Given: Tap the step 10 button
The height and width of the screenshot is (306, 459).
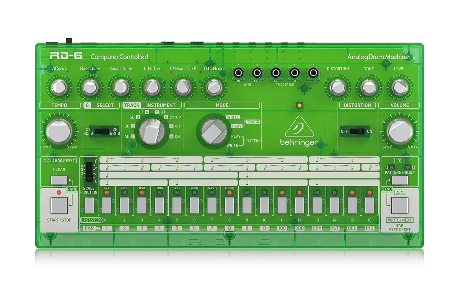Looking at the screenshot, I should tap(264, 205).
